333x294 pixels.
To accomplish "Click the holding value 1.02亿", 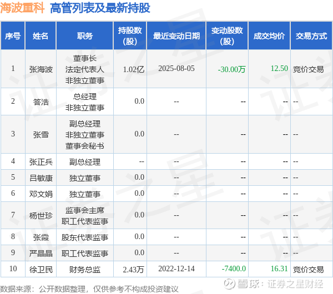I will pyautogui.click(x=134, y=69).
